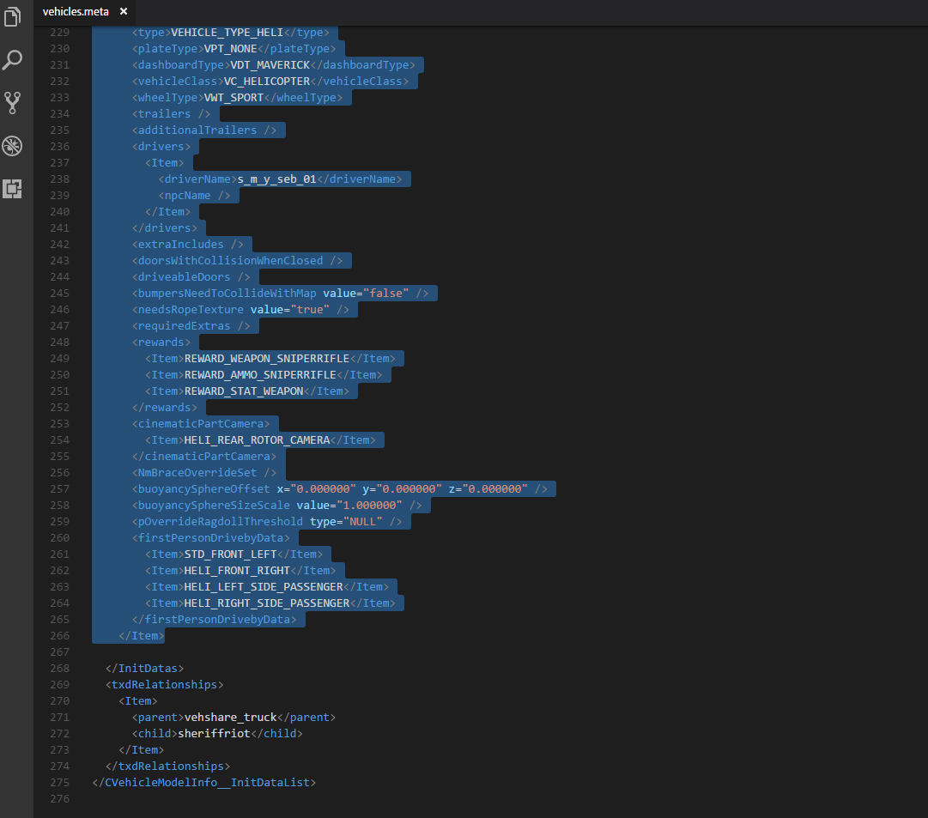Image resolution: width=928 pixels, height=818 pixels.
Task: Click VPT_NONE plate type value
Action: point(230,49)
